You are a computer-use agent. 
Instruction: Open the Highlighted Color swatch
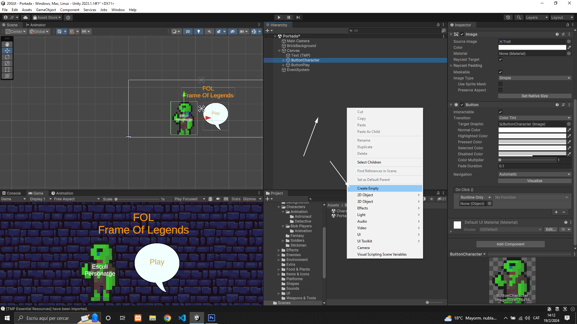(x=532, y=136)
